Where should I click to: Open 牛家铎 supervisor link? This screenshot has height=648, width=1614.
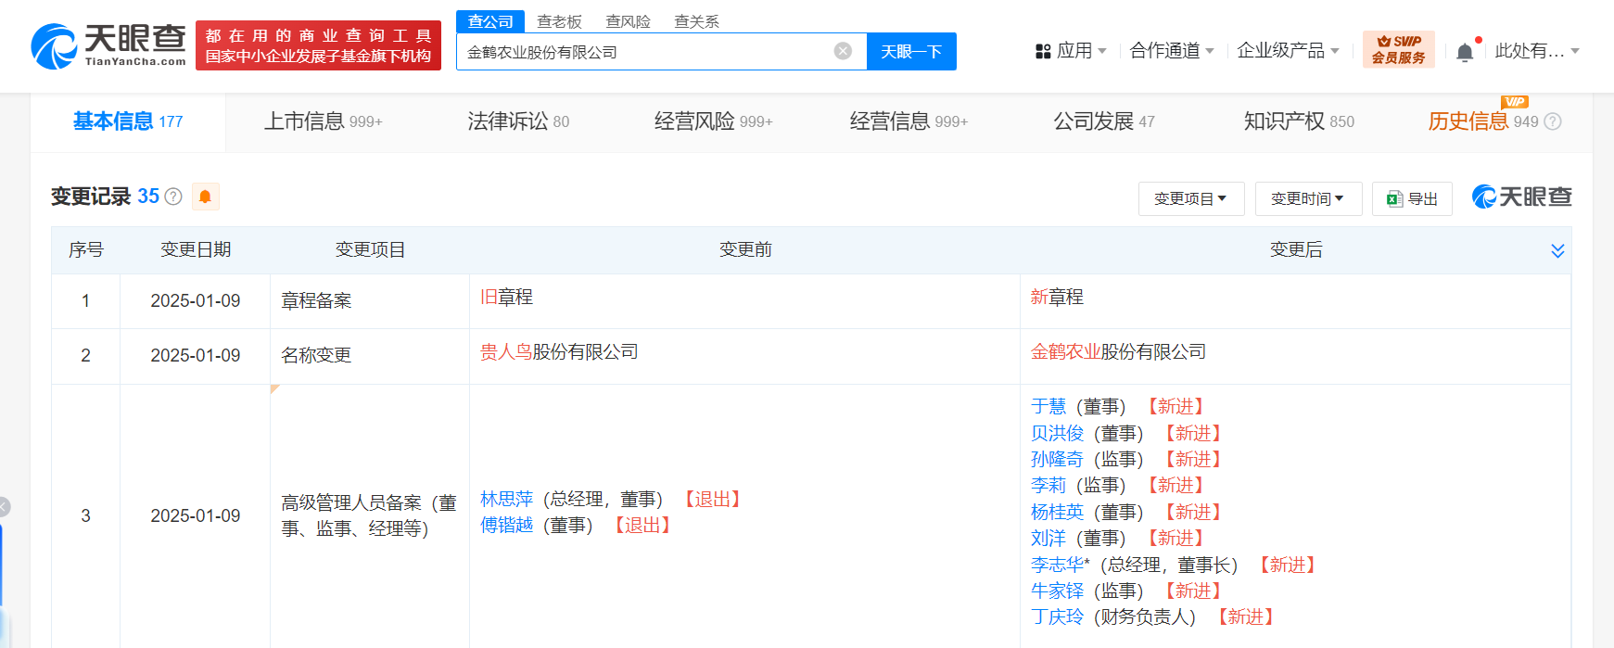[1057, 591]
